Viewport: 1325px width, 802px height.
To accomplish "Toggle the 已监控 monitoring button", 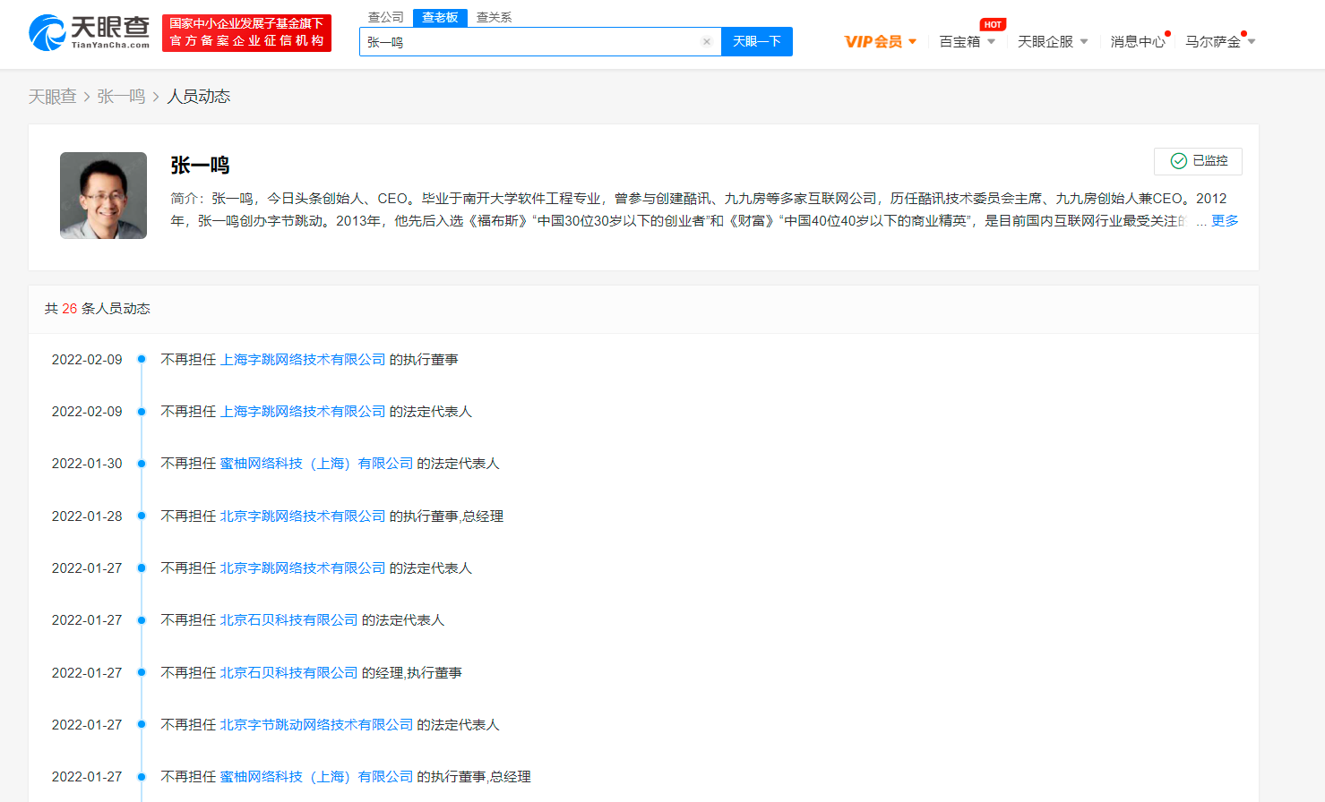I will [x=1198, y=161].
